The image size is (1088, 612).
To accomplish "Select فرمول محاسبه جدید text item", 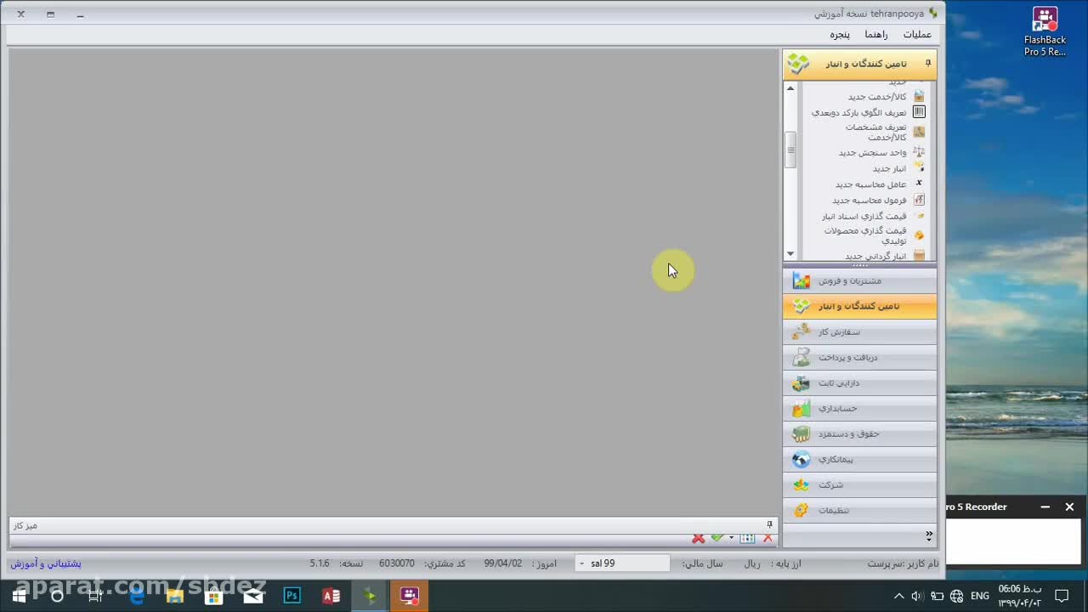I will point(870,201).
